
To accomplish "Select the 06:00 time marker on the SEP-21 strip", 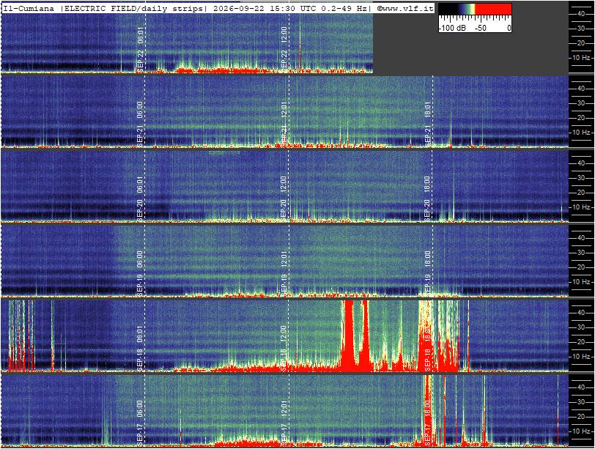I will coord(140,109).
